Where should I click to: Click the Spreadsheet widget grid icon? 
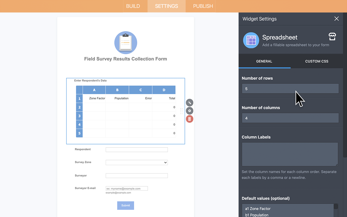251,40
